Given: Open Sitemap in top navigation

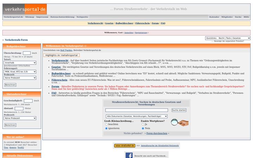Looking at the screenshot, I should point(30,17).
